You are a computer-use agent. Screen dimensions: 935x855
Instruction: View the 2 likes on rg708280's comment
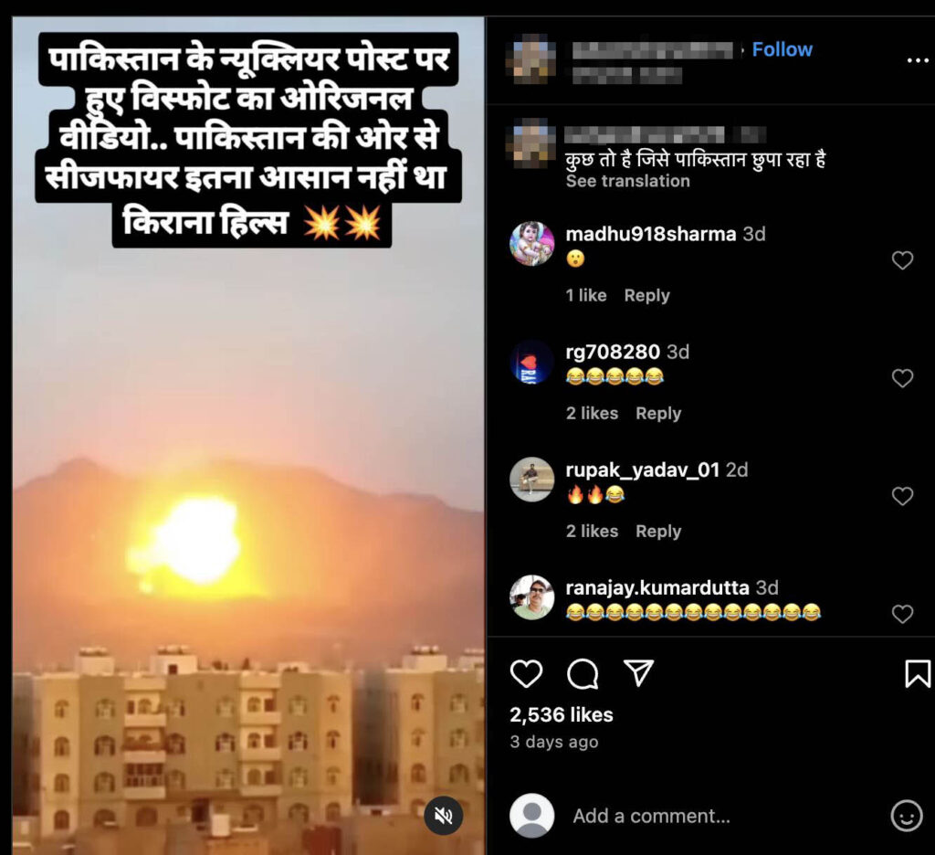[x=592, y=413]
